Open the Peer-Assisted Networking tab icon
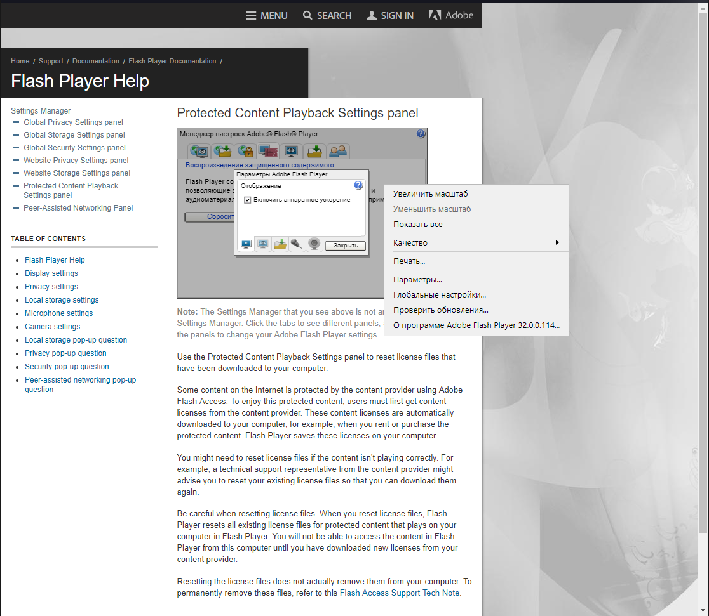 coord(338,151)
